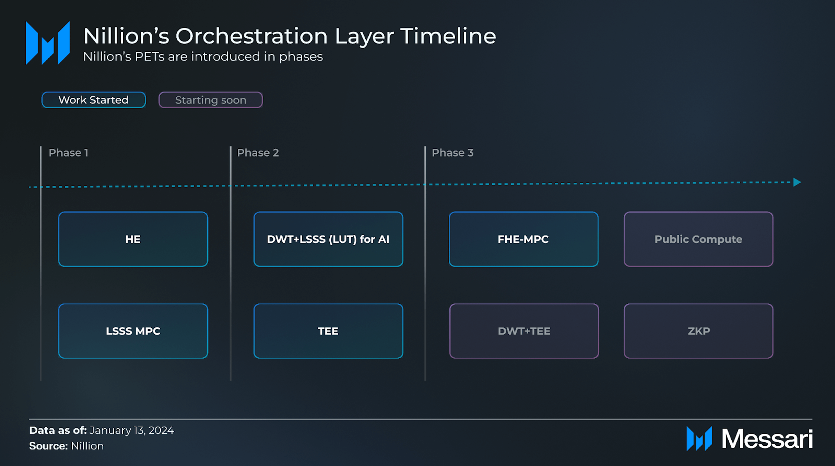This screenshot has width=835, height=466.
Task: Click the Messari logo icon top-left
Action: tap(48, 43)
